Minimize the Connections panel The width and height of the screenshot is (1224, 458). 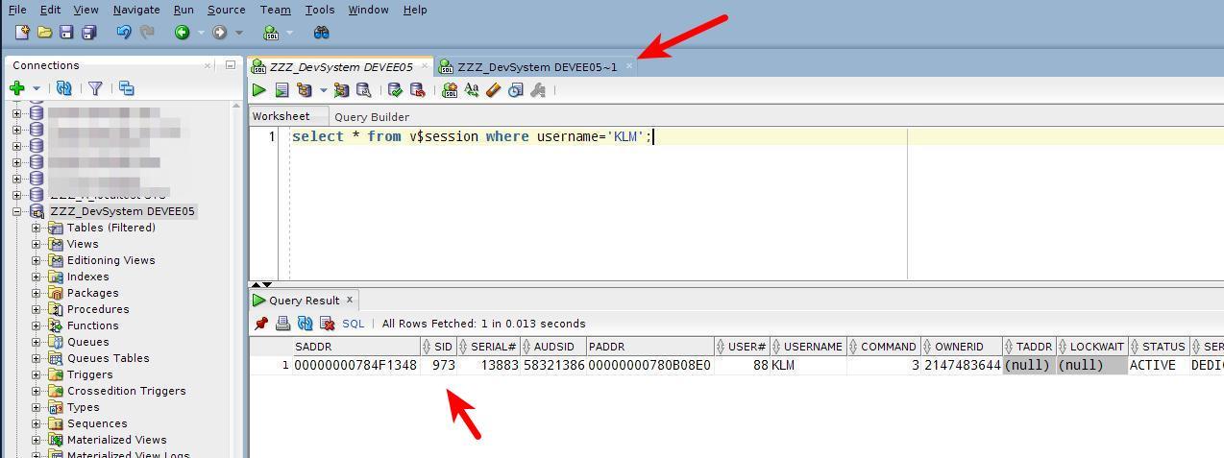231,65
